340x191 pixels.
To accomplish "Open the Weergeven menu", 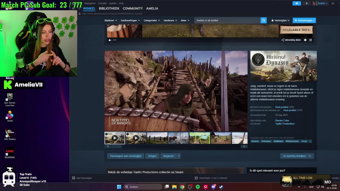I will 90,3.
